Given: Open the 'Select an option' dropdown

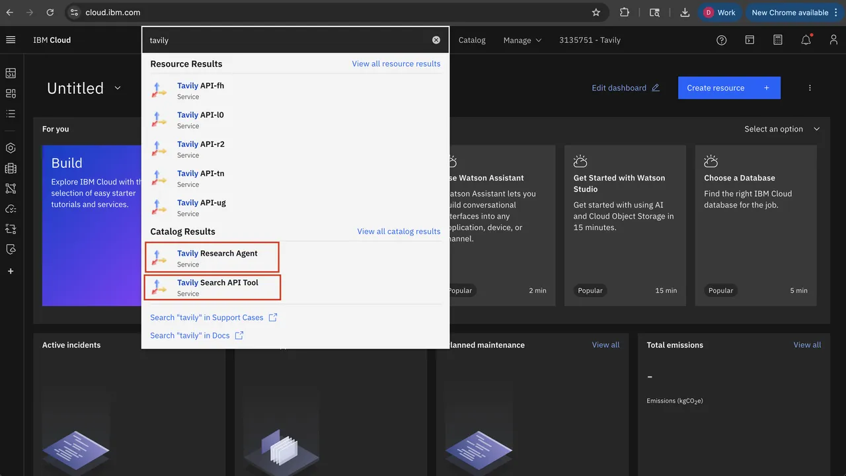Looking at the screenshot, I should pos(782,129).
